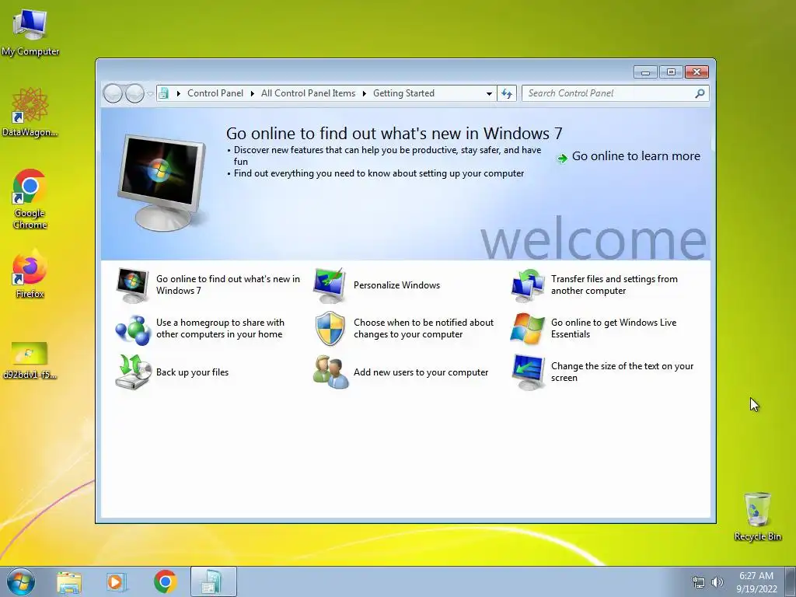The height and width of the screenshot is (597, 796).
Task: Select the Firefox desktop shortcut
Action: 30,274
